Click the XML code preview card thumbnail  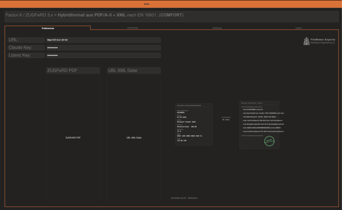pyautogui.click(x=259, y=125)
